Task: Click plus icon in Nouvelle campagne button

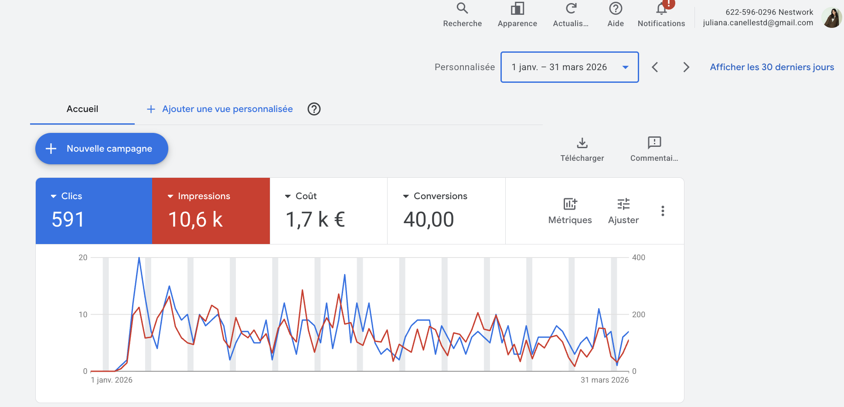Action: [51, 149]
